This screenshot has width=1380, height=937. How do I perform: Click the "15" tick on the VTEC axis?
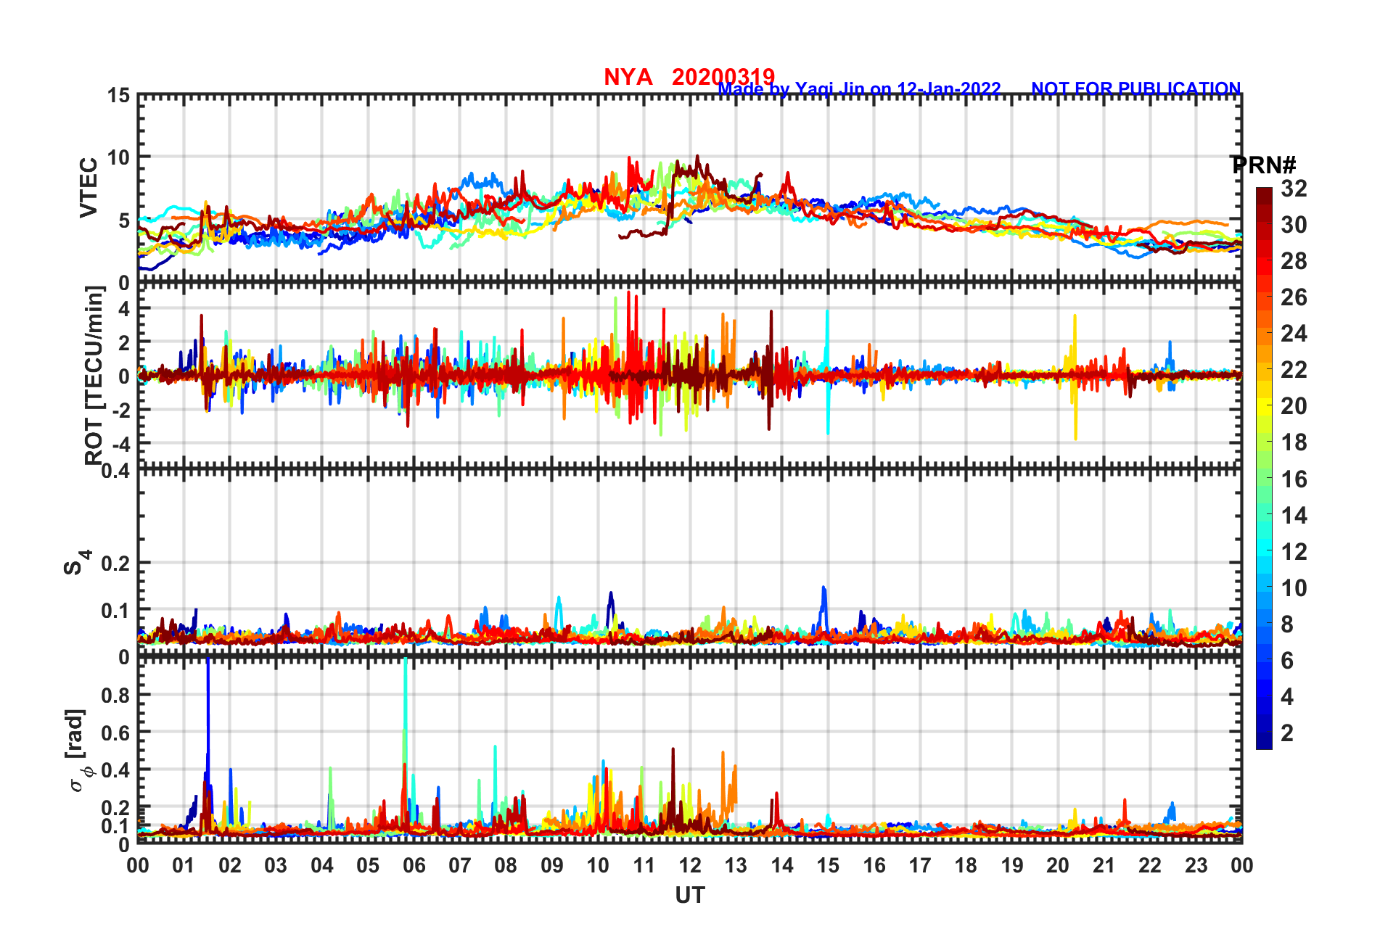(x=119, y=95)
